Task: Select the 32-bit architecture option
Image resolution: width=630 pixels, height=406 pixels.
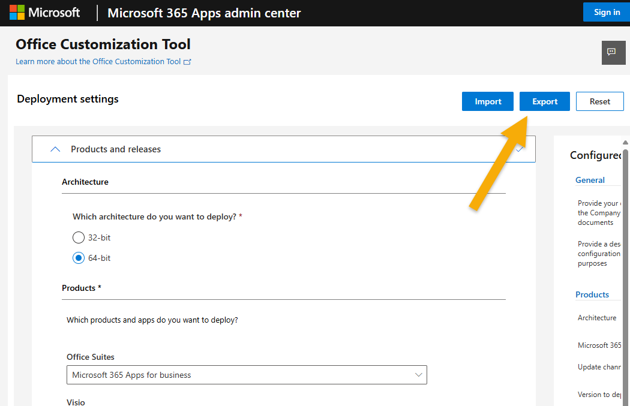Action: [x=78, y=237]
